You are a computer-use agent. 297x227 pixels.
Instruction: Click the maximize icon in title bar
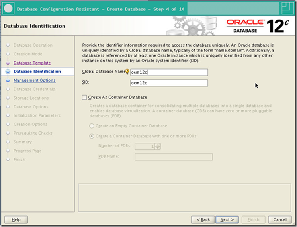click(x=288, y=8)
